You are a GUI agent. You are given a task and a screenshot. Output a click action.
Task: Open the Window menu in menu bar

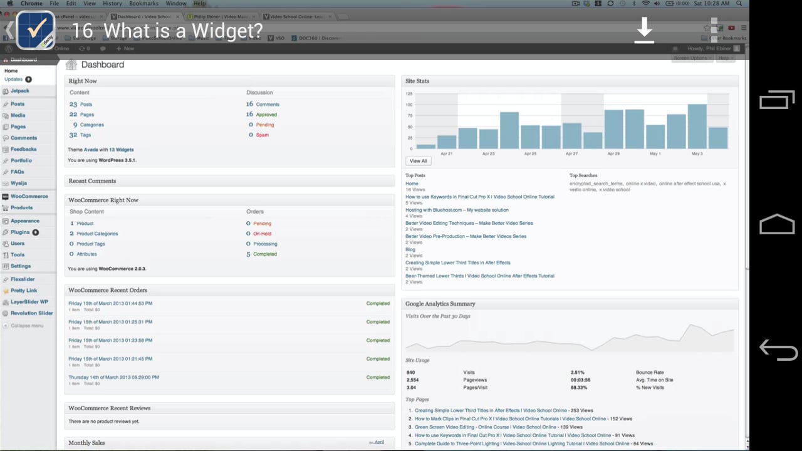pyautogui.click(x=176, y=4)
